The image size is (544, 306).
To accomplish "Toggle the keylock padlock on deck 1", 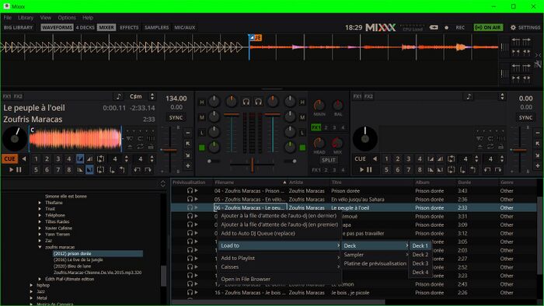I will [x=151, y=147].
